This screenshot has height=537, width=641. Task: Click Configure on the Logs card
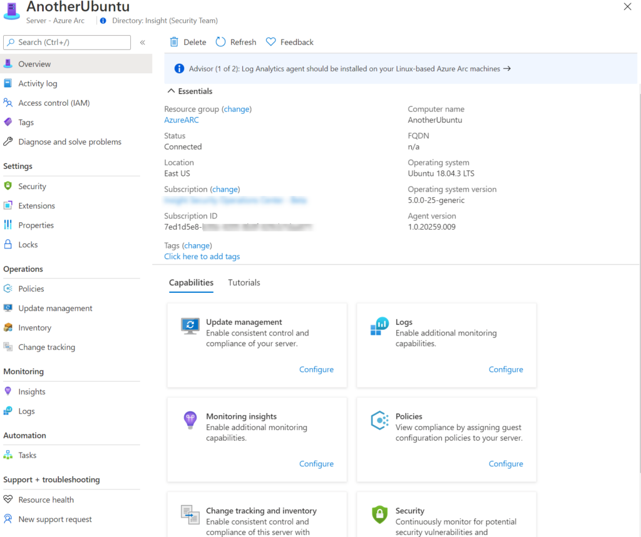506,369
